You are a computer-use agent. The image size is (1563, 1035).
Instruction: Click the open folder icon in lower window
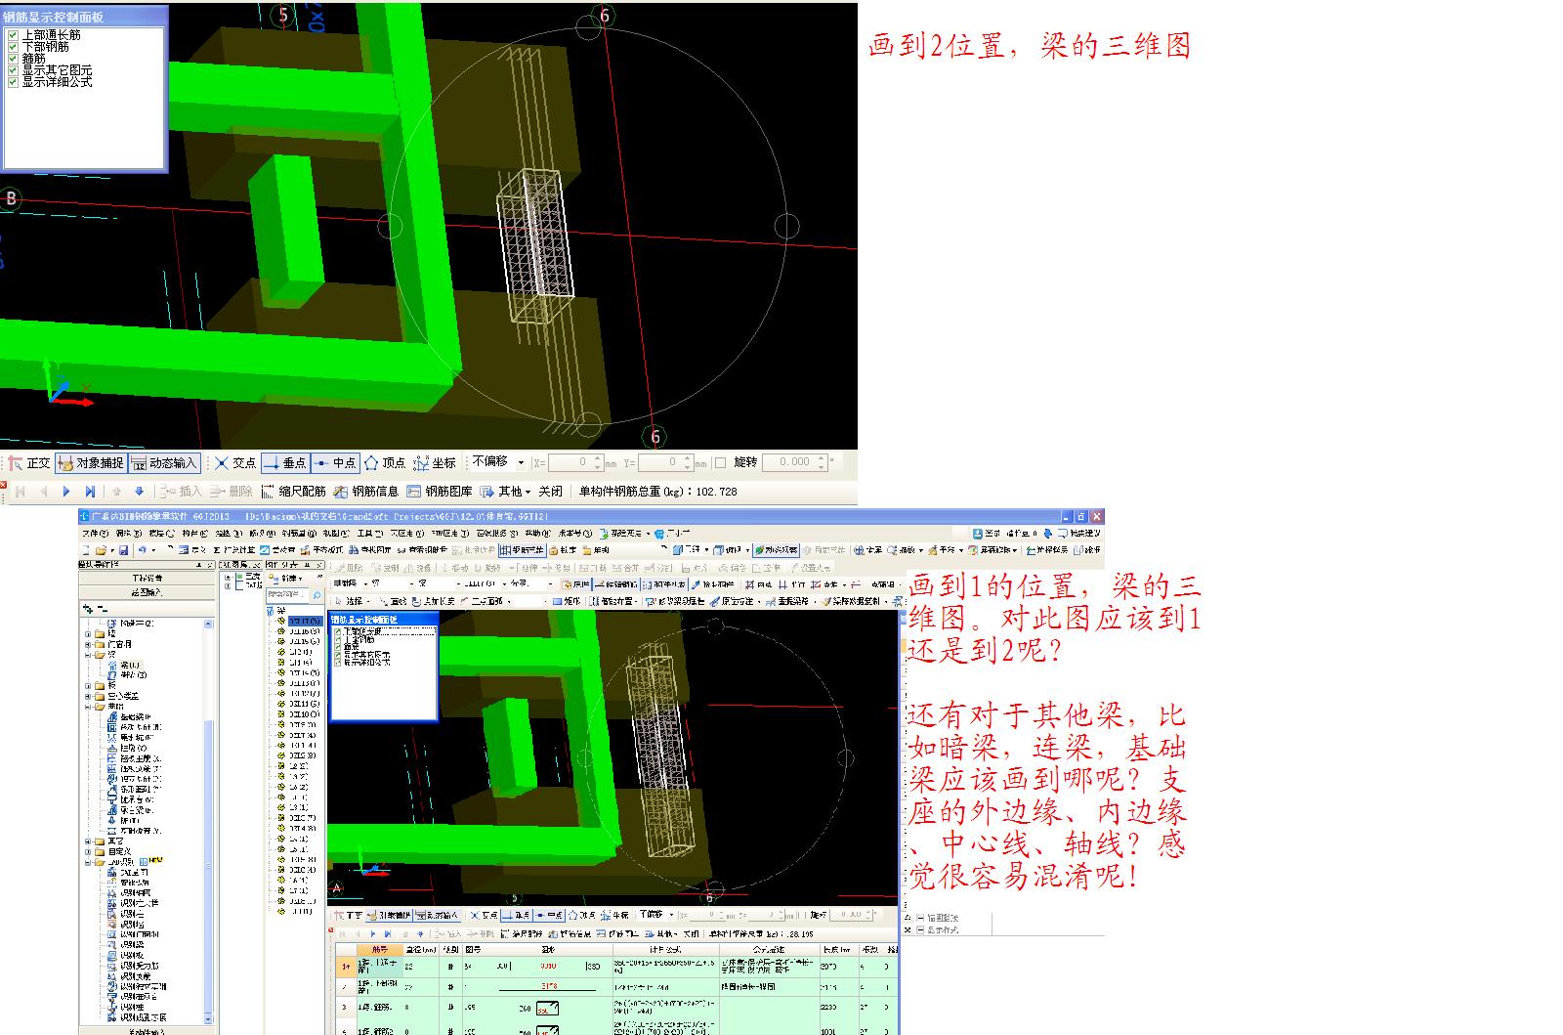point(101,550)
